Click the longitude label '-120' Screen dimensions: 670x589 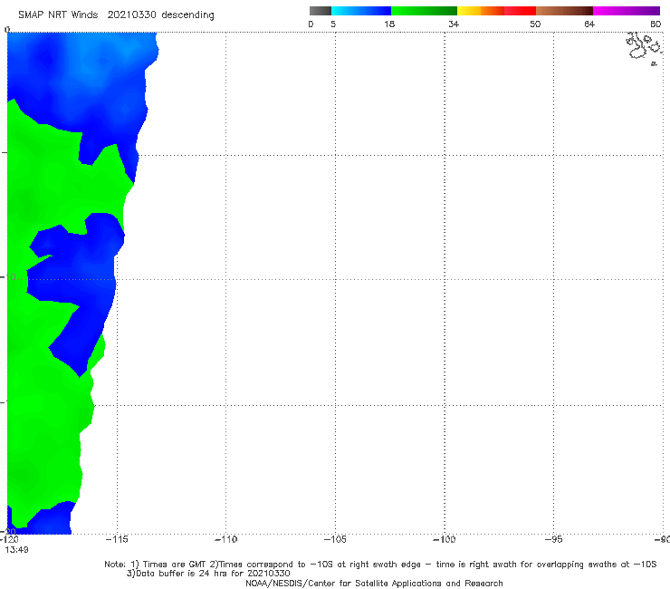tap(9, 539)
